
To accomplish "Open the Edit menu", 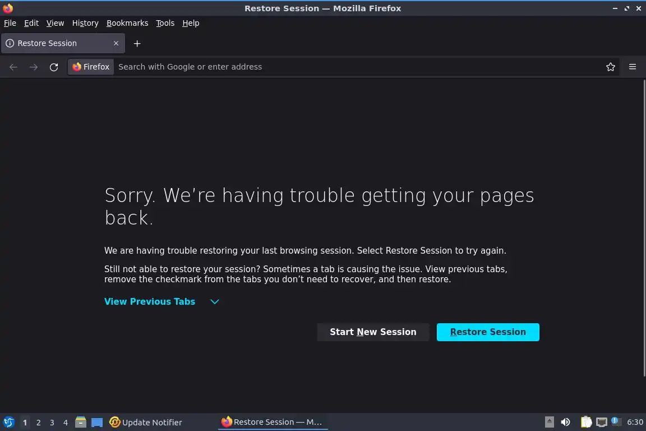I will [x=31, y=23].
